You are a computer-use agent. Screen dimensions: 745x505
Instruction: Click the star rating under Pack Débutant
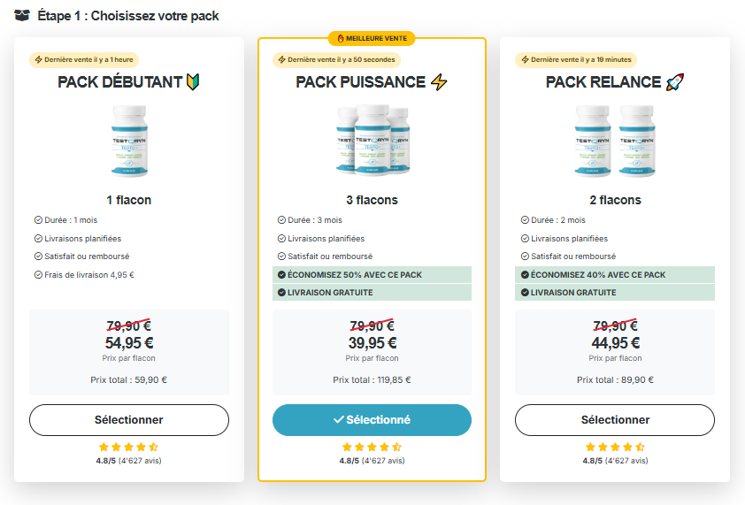click(x=129, y=447)
